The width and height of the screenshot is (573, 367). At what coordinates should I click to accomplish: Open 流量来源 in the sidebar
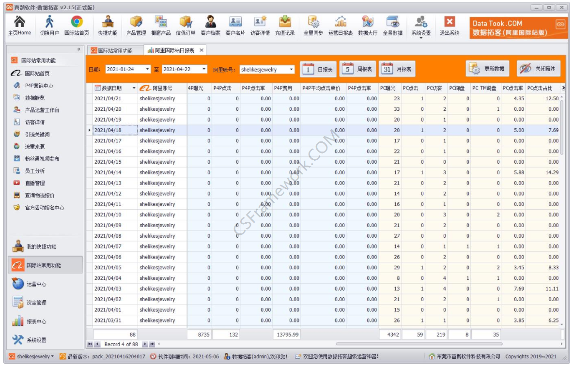[x=29, y=146]
